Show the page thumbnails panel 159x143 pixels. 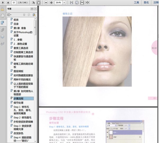pyautogui.click(x=2, y=16)
